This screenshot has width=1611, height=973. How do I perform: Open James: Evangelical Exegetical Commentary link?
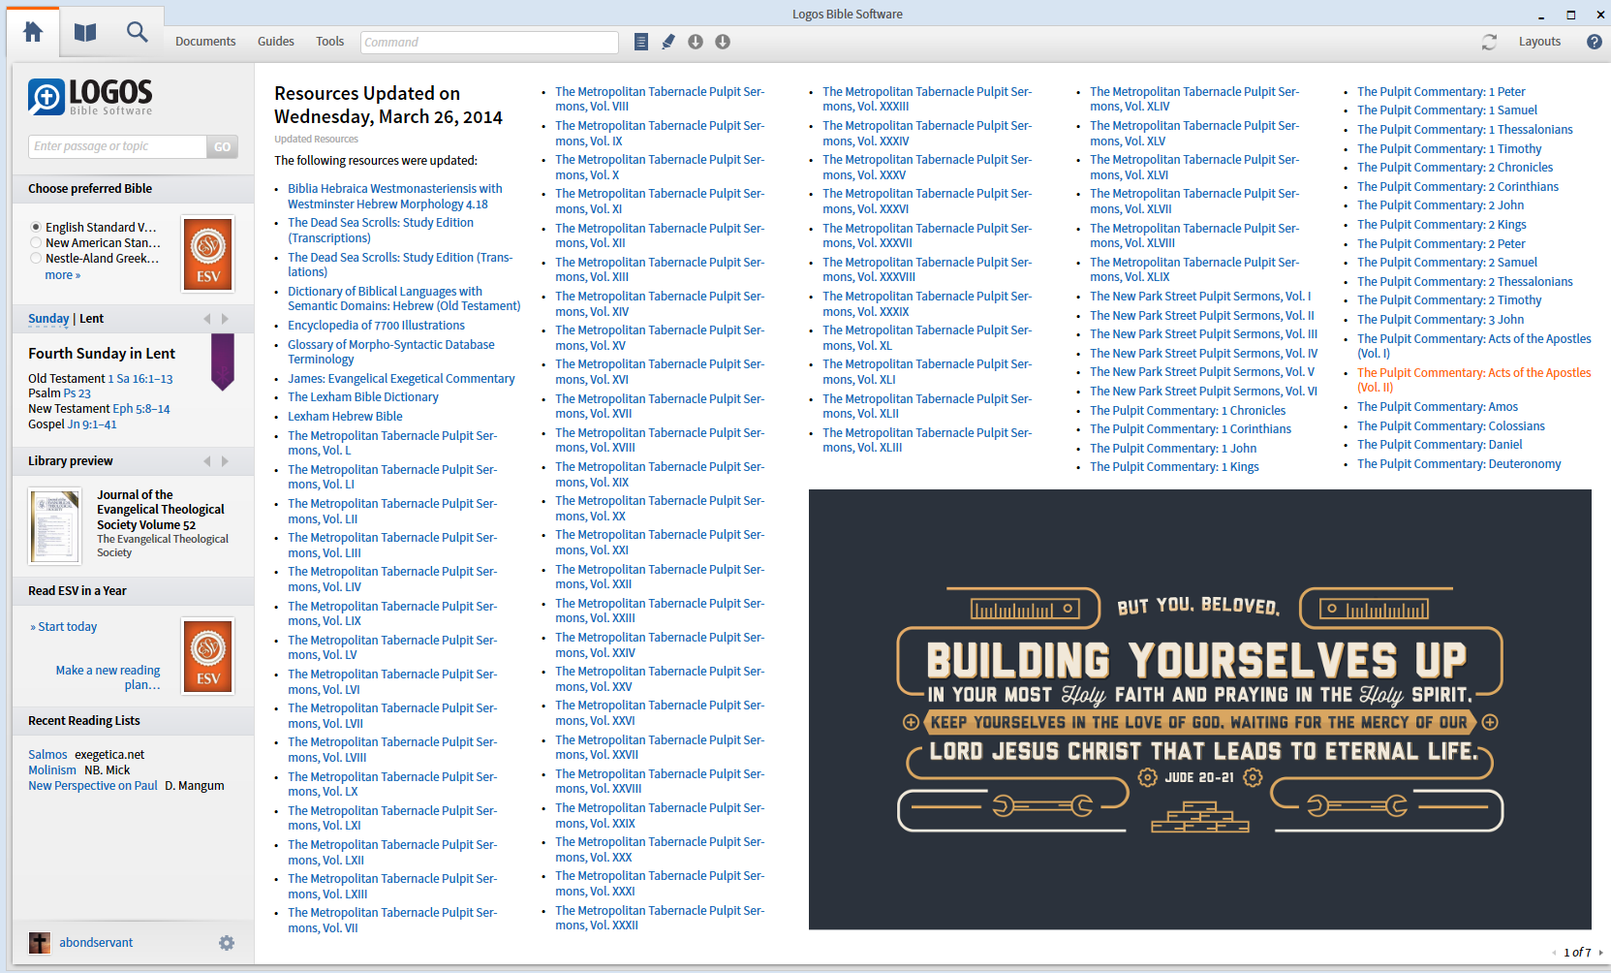tap(401, 379)
